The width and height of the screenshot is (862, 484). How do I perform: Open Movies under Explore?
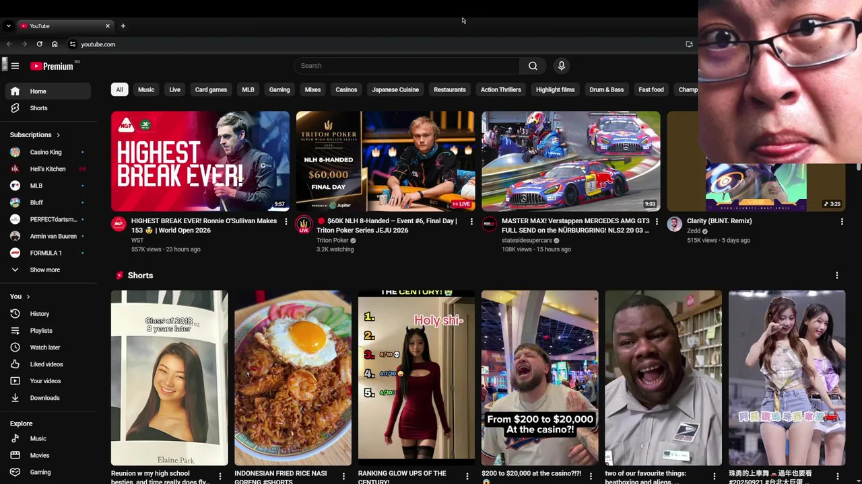(x=47, y=456)
